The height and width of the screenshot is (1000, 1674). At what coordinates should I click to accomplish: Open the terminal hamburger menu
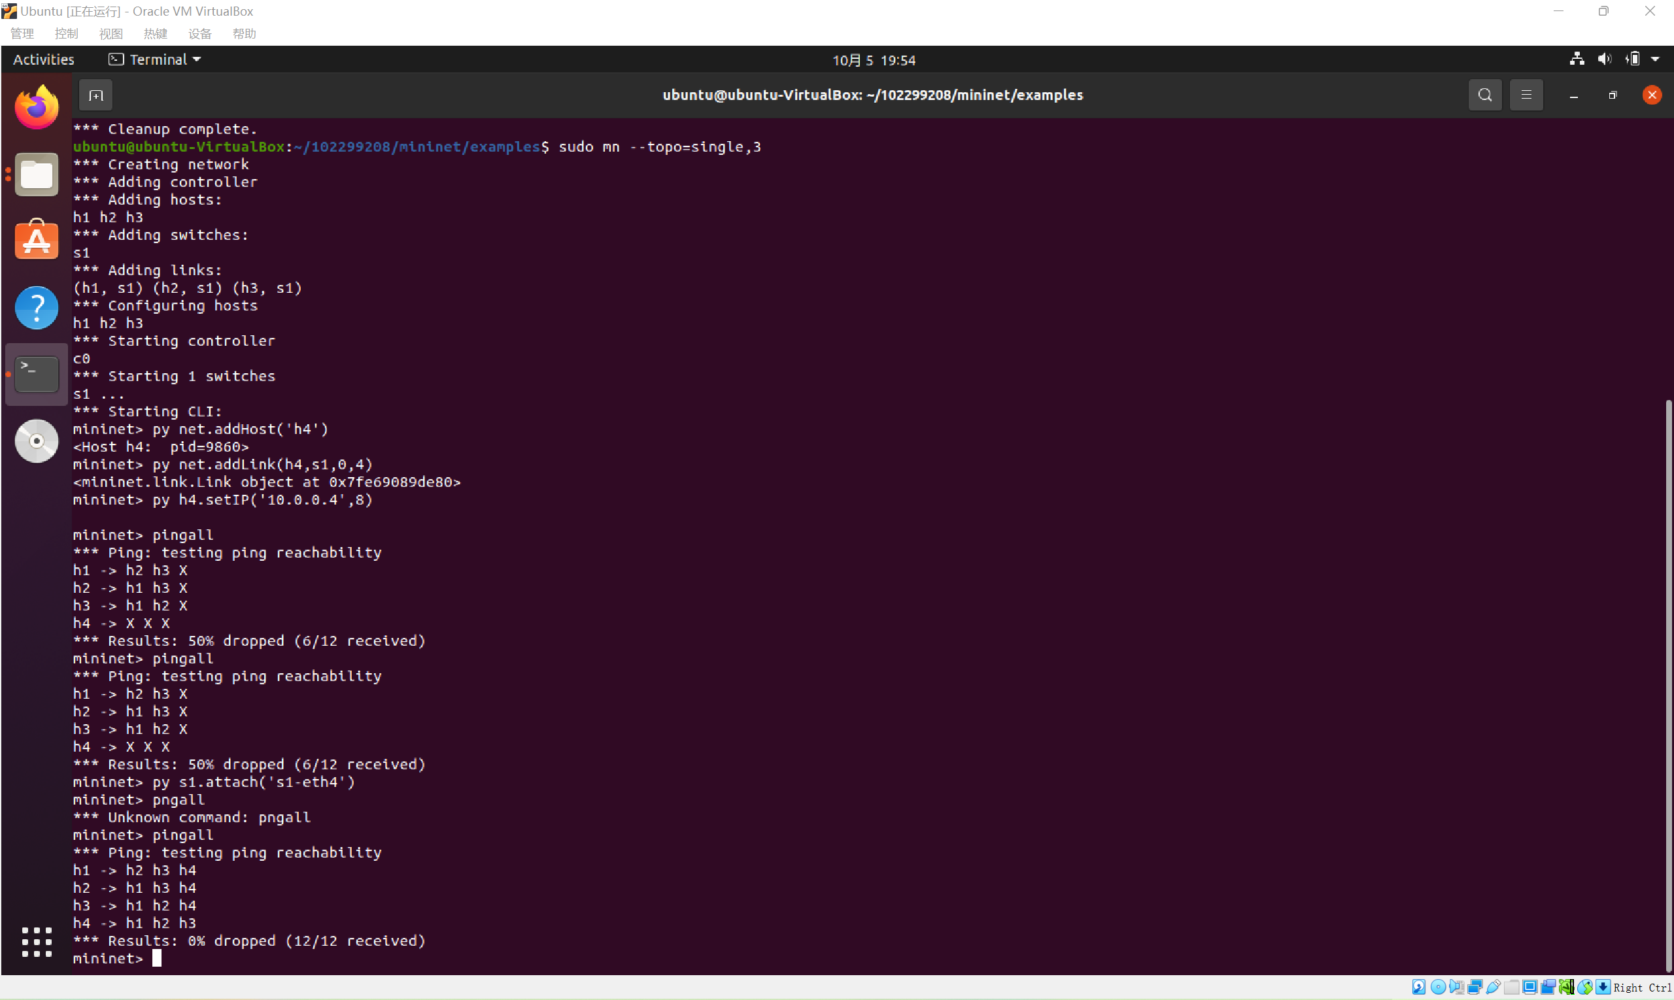[x=1526, y=95]
